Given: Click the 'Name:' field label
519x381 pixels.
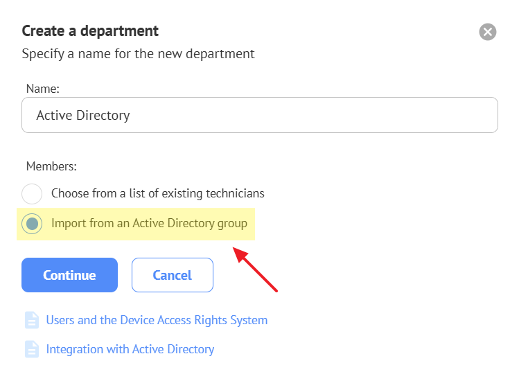Looking at the screenshot, I should [x=43, y=89].
